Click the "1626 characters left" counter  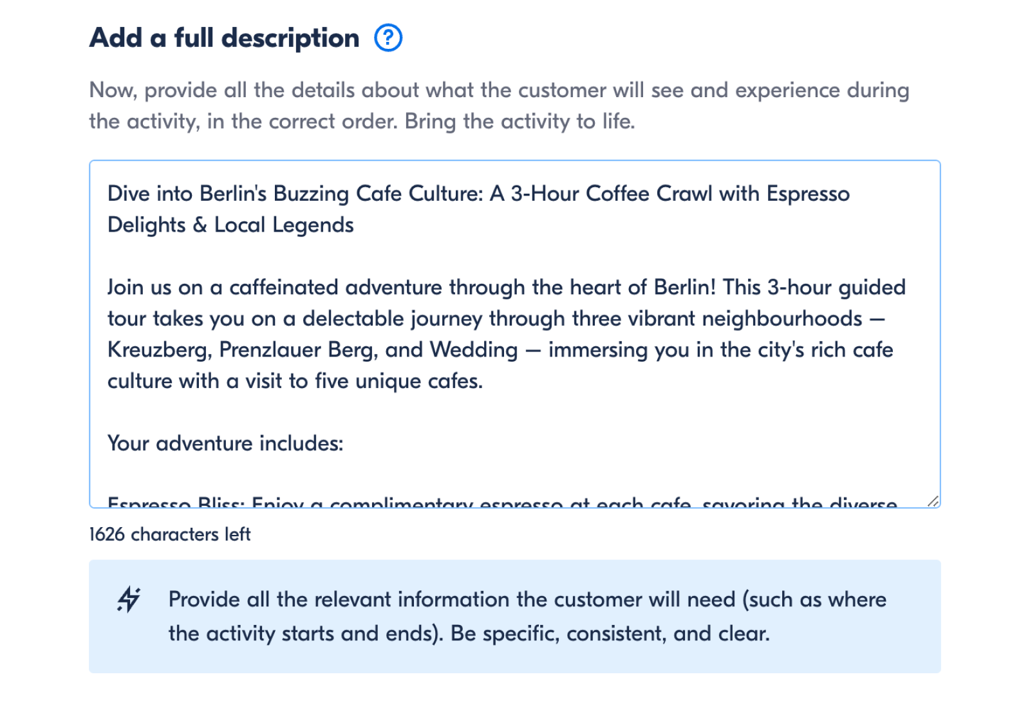[x=169, y=534]
